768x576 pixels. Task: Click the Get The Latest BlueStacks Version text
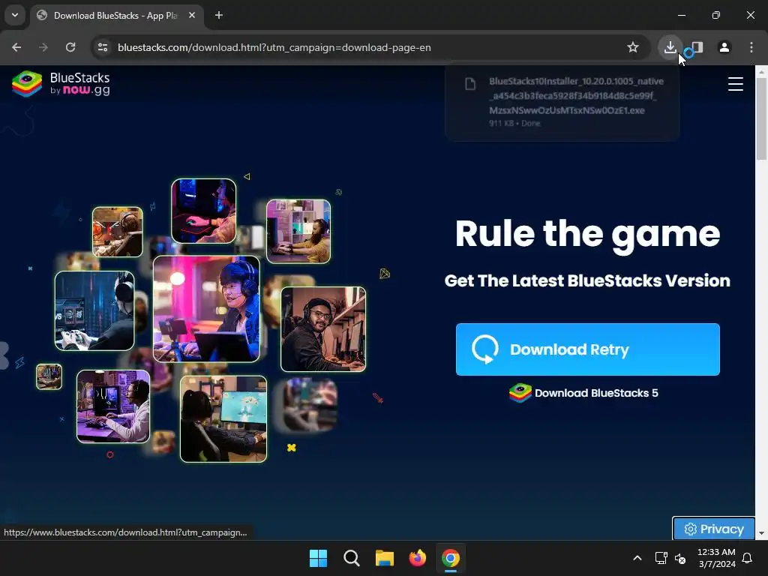tap(587, 280)
